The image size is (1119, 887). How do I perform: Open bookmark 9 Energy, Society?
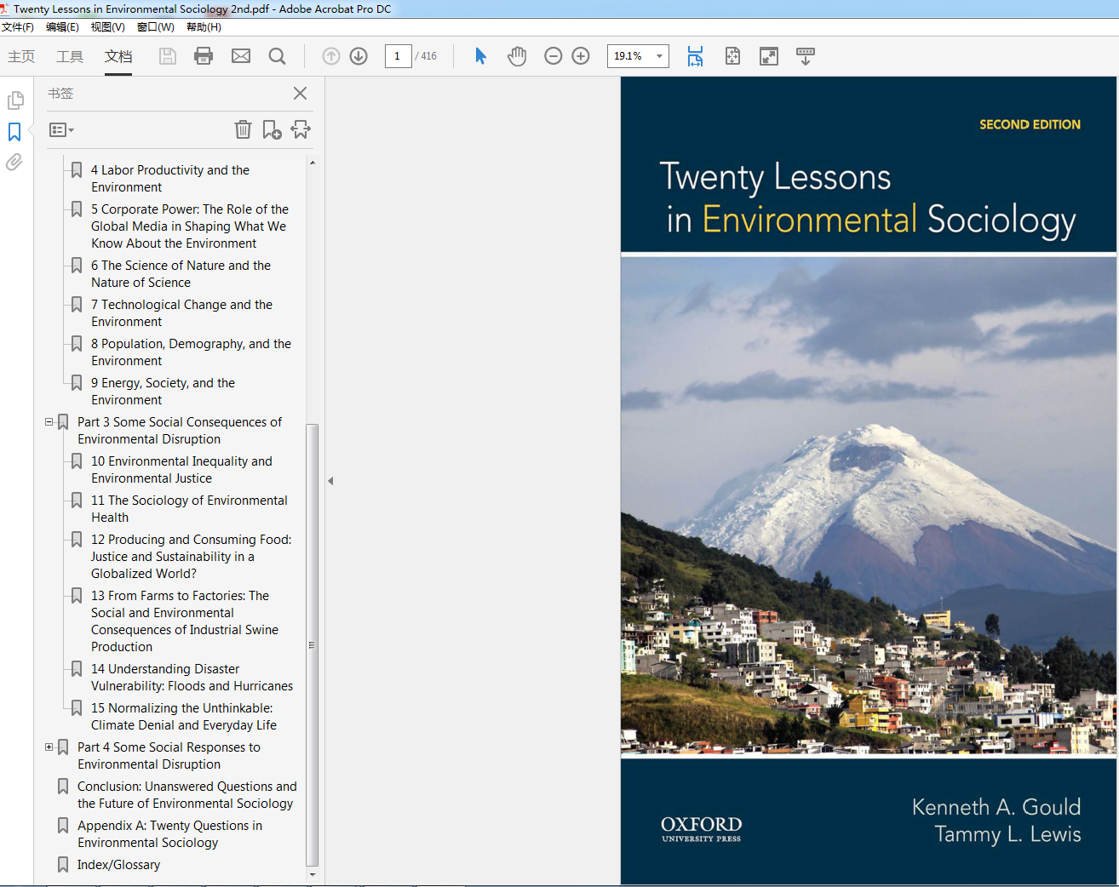(163, 392)
